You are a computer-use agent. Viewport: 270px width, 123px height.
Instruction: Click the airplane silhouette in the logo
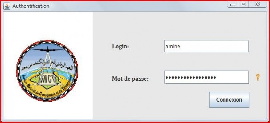(47, 50)
